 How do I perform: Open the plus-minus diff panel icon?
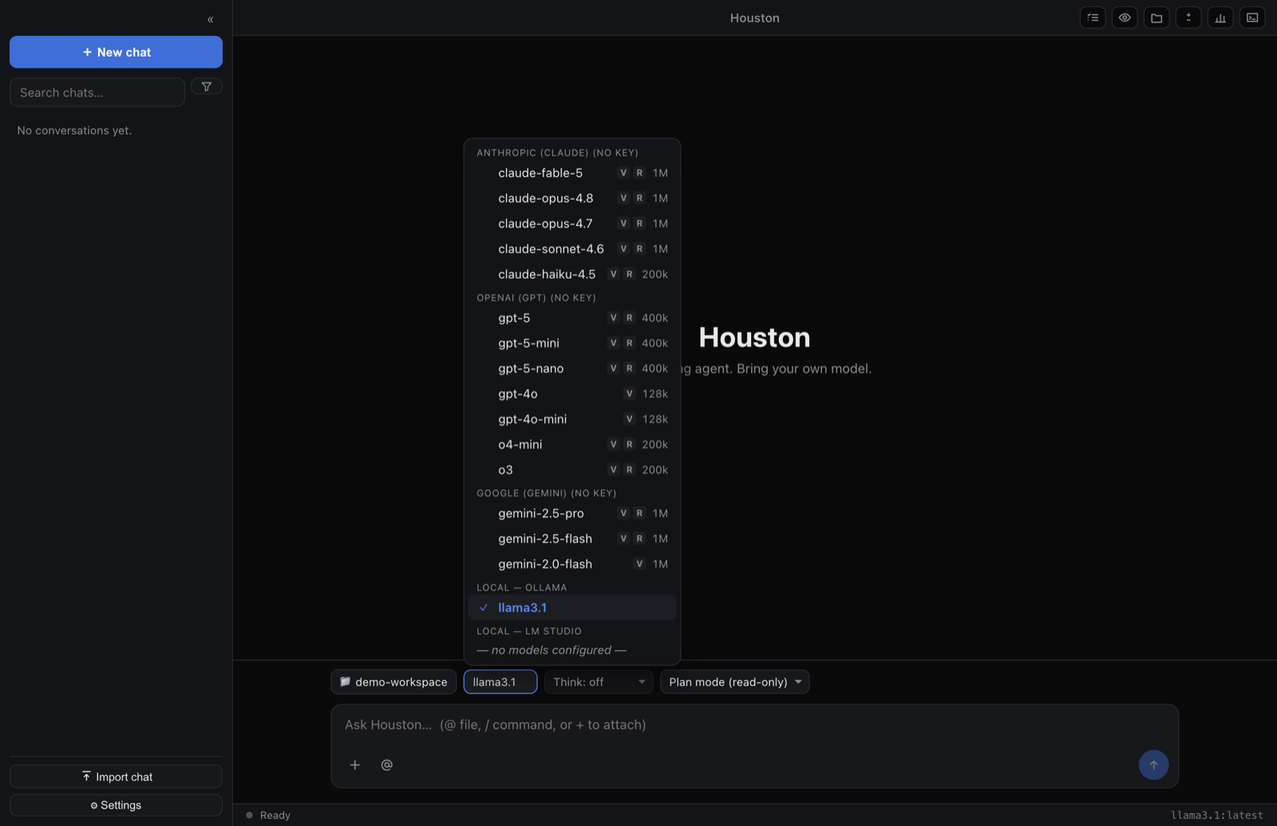coord(1188,18)
